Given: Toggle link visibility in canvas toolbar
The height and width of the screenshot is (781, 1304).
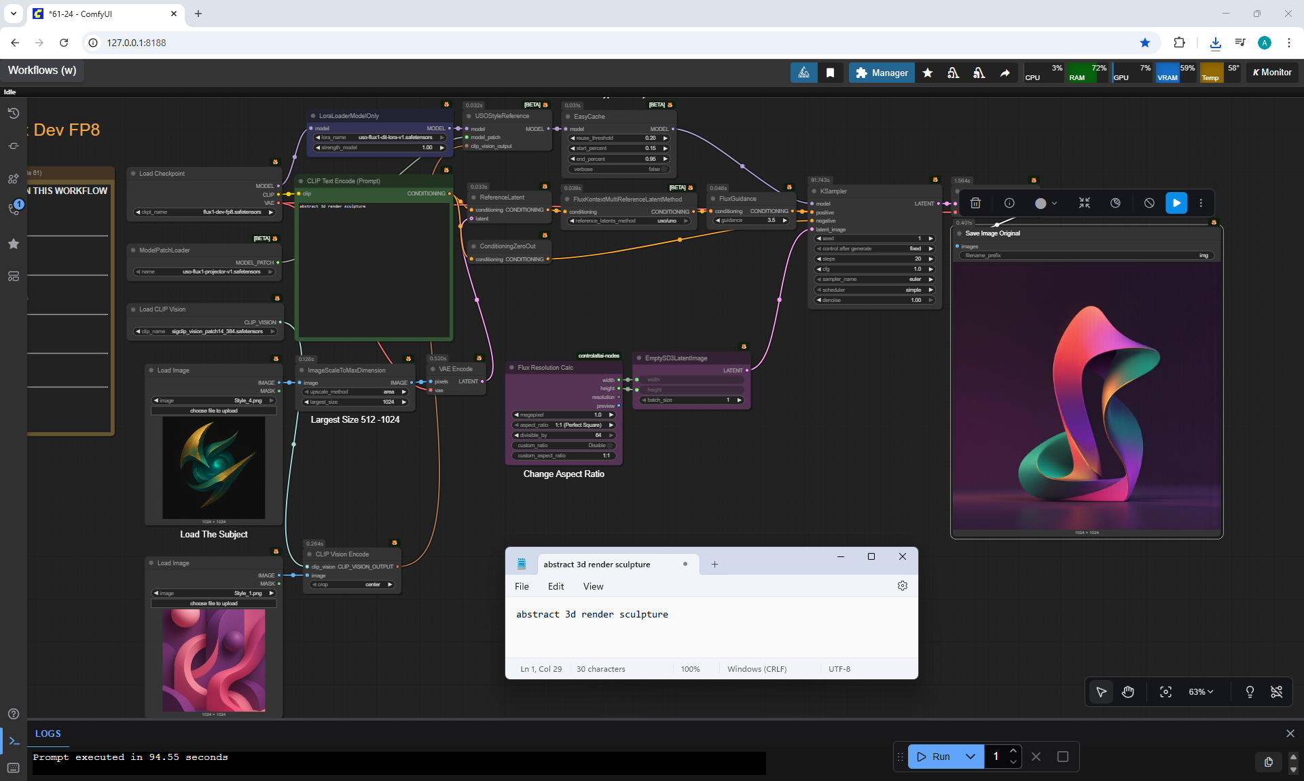Looking at the screenshot, I should [x=1276, y=691].
